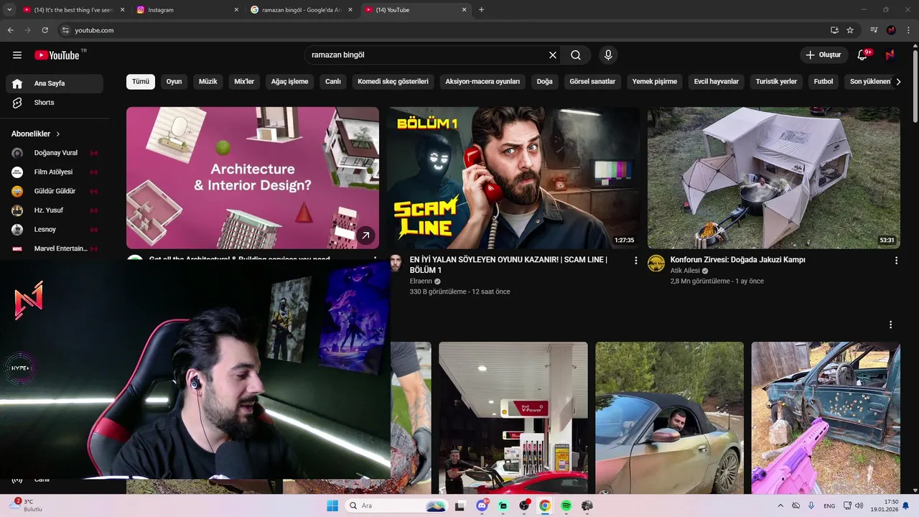The height and width of the screenshot is (517, 919).
Task: Open the Shorts shelf three-dot menu
Action: [890, 325]
